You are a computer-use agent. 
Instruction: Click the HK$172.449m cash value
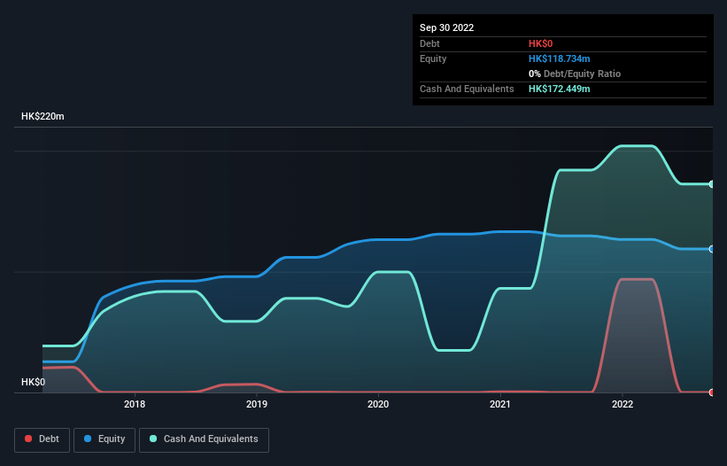pos(559,89)
